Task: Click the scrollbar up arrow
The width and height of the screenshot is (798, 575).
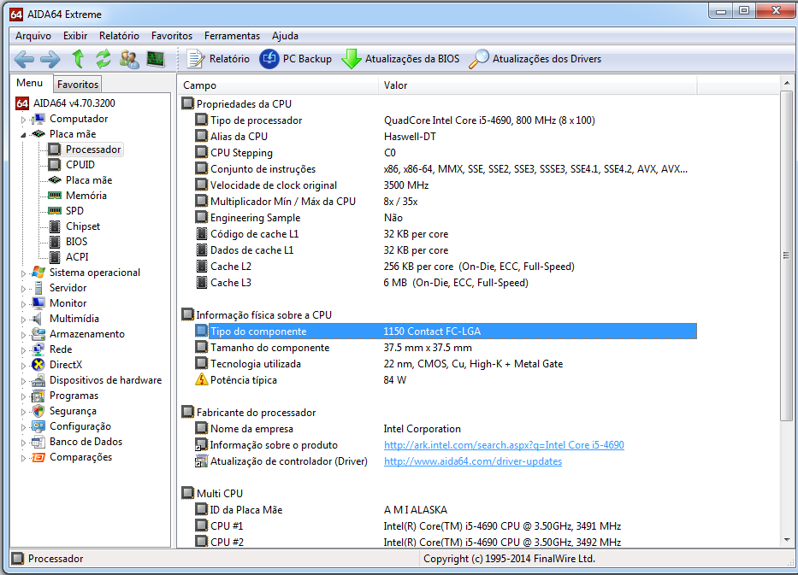Action: click(786, 83)
